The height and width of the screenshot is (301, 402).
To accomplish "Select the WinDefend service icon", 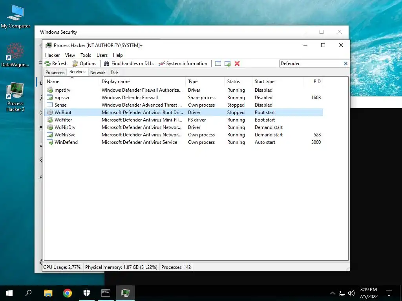I will tap(50, 142).
